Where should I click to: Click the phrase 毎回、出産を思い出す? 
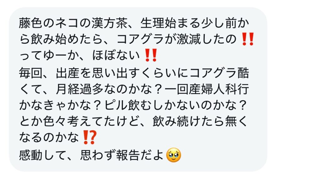[80, 73]
